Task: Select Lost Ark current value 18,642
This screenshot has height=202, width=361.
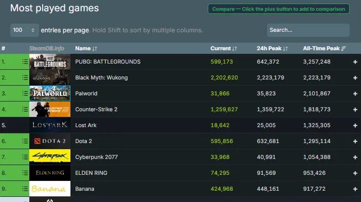Action: coord(220,125)
